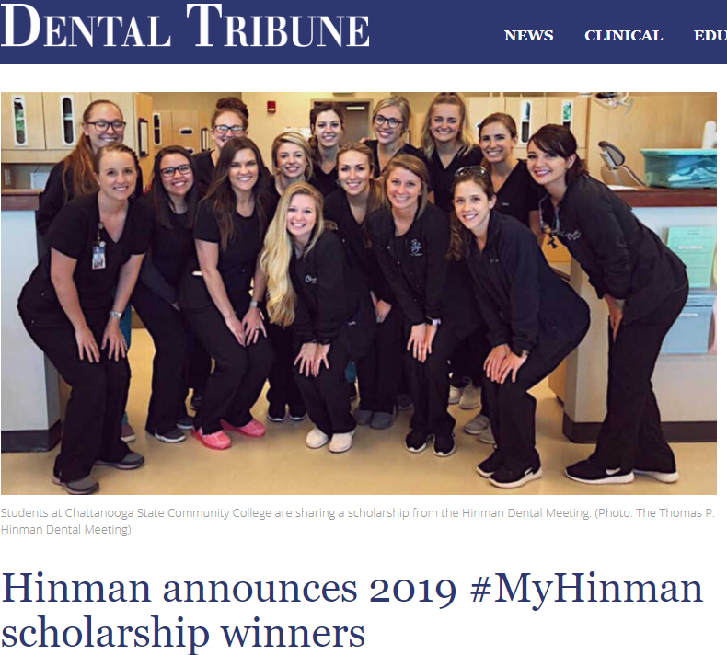Image resolution: width=727 pixels, height=655 pixels.
Task: Click the teal bin on the counter
Action: (679, 167)
